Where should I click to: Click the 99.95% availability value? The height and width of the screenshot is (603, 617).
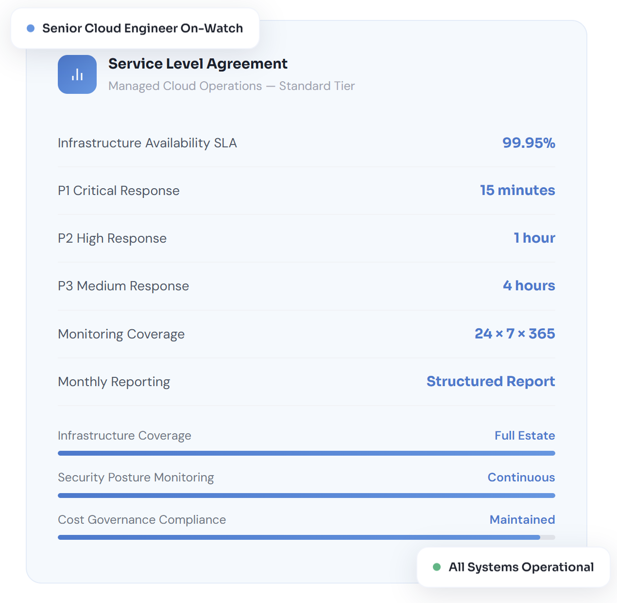pos(529,143)
